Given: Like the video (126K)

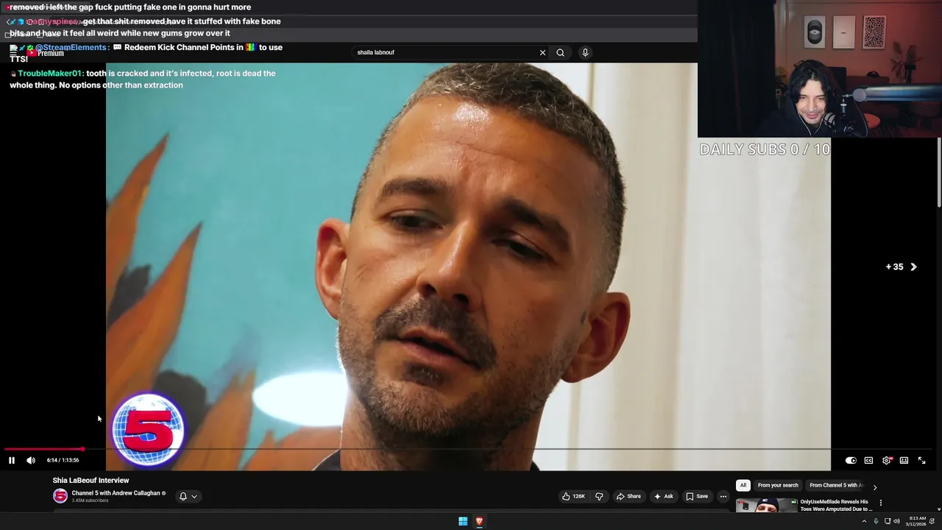Looking at the screenshot, I should tap(573, 496).
